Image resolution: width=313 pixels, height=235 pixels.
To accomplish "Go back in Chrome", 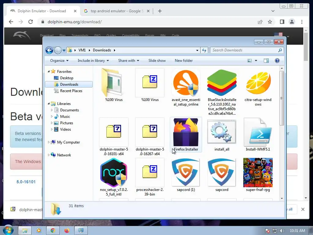I will (x=11, y=22).
